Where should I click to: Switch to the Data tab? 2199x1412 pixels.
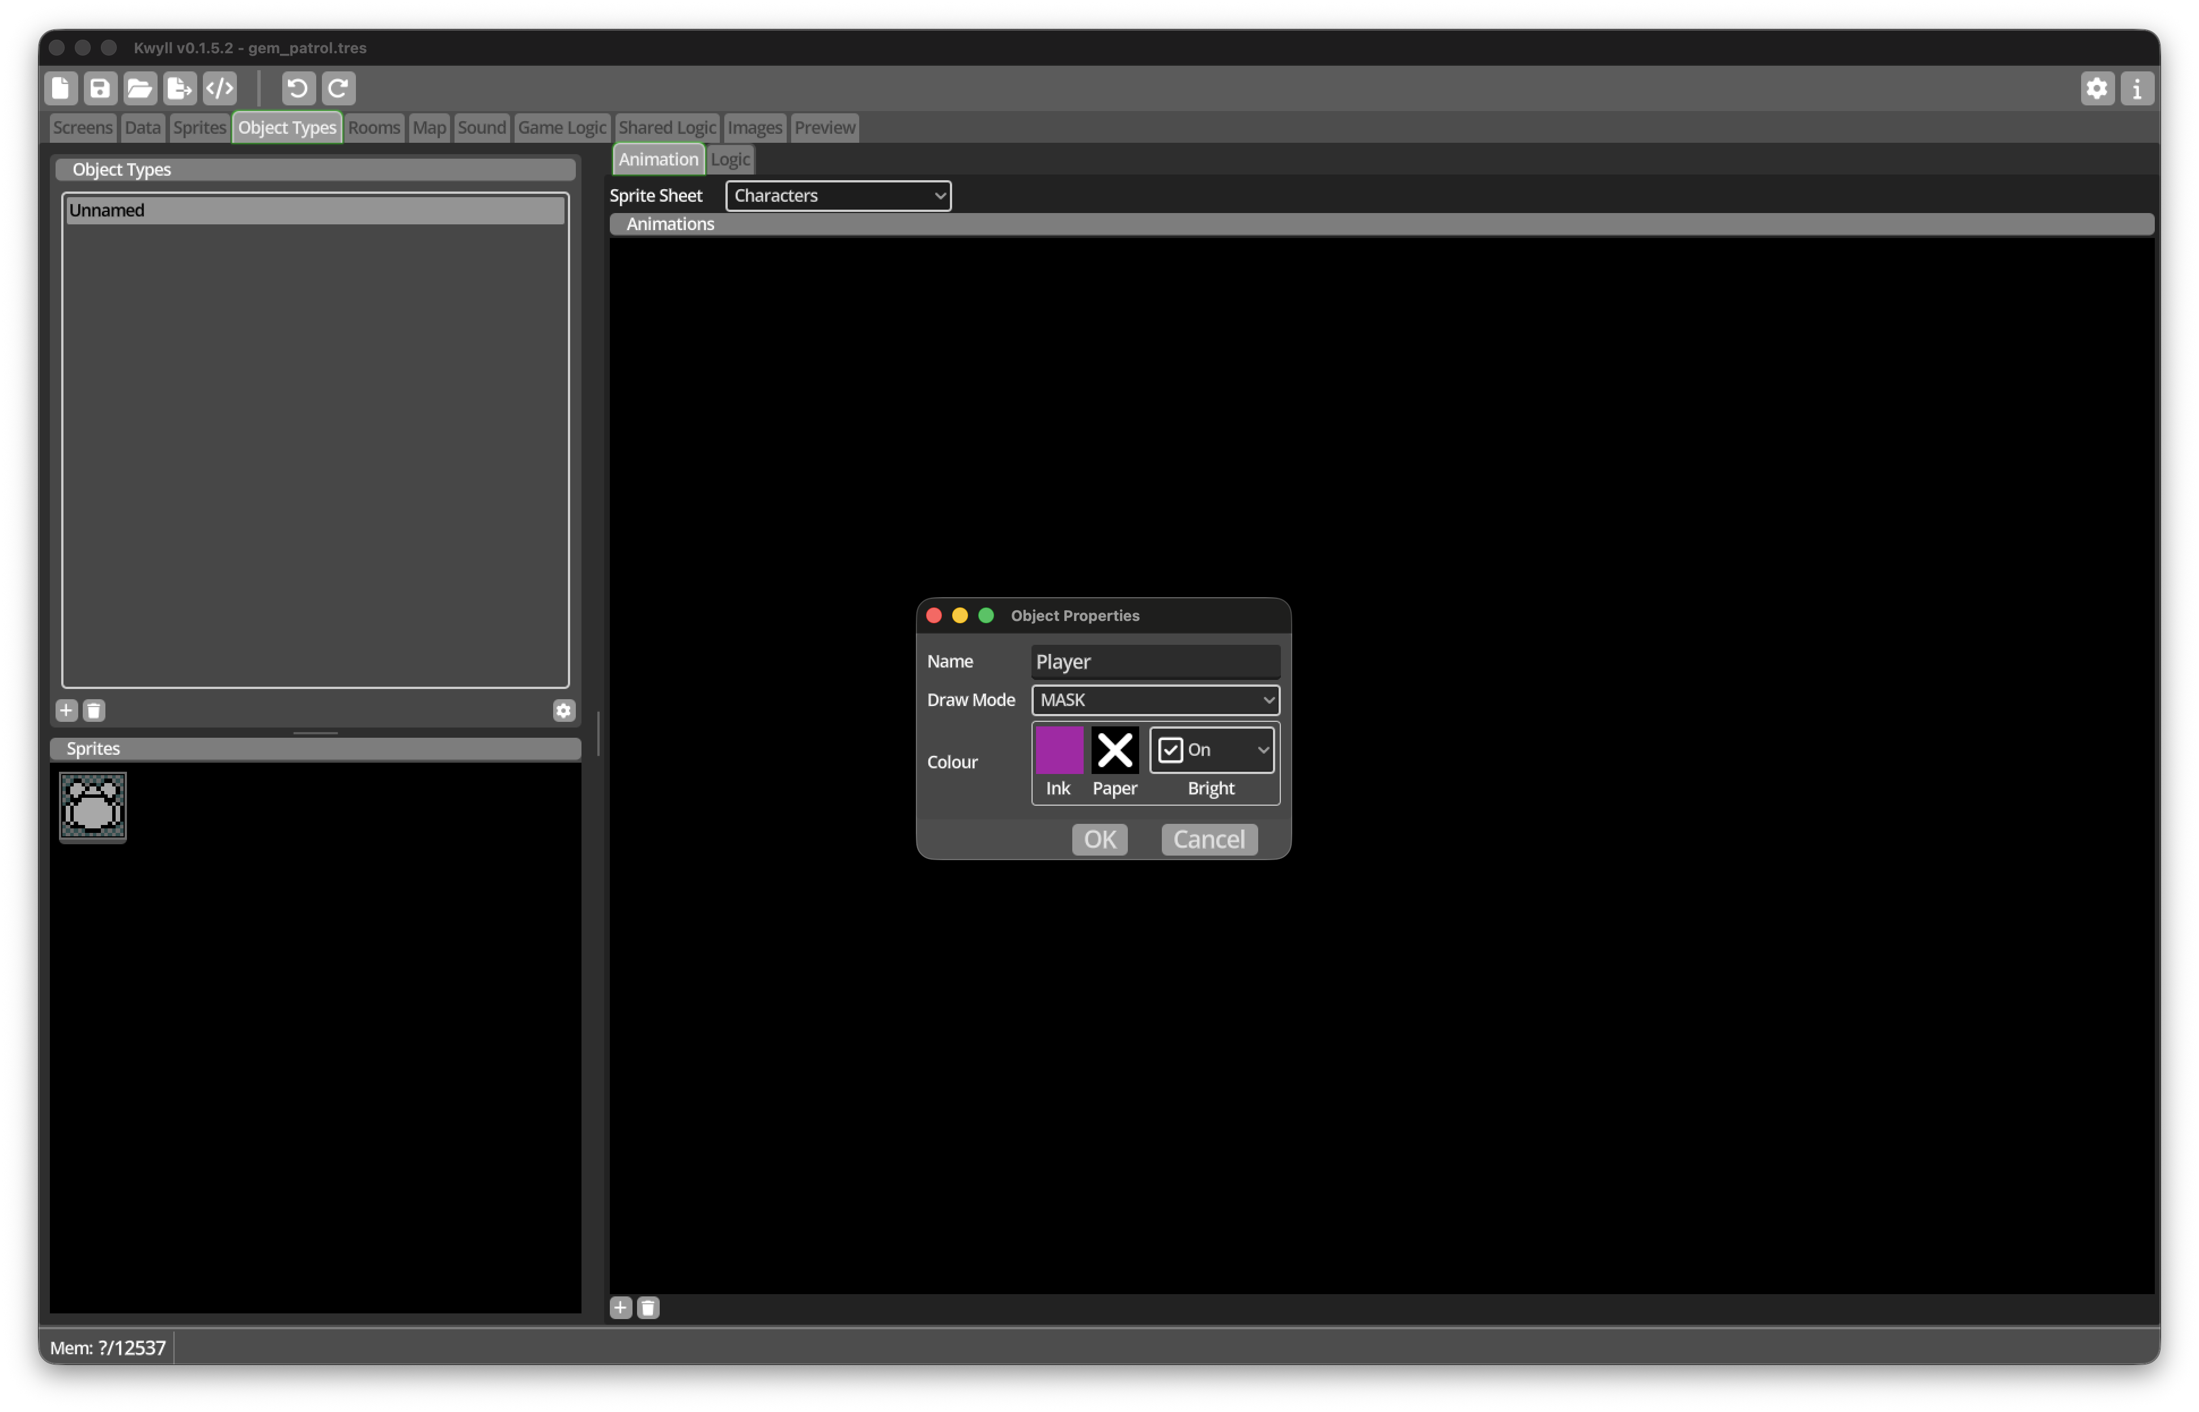coord(142,127)
